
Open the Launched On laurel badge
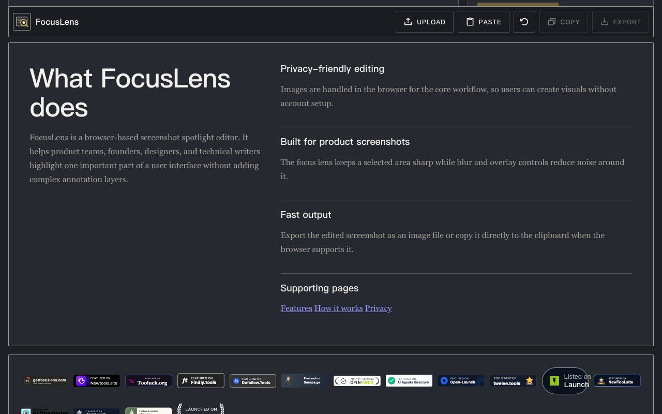pos(201,409)
